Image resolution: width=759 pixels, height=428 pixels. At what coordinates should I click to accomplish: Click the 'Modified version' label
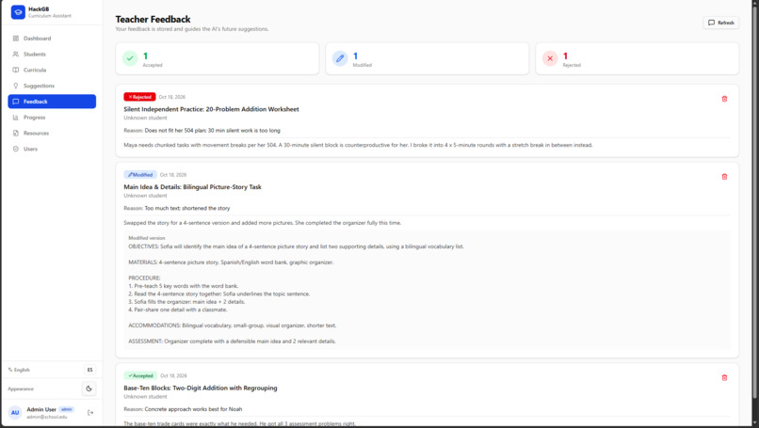point(147,238)
